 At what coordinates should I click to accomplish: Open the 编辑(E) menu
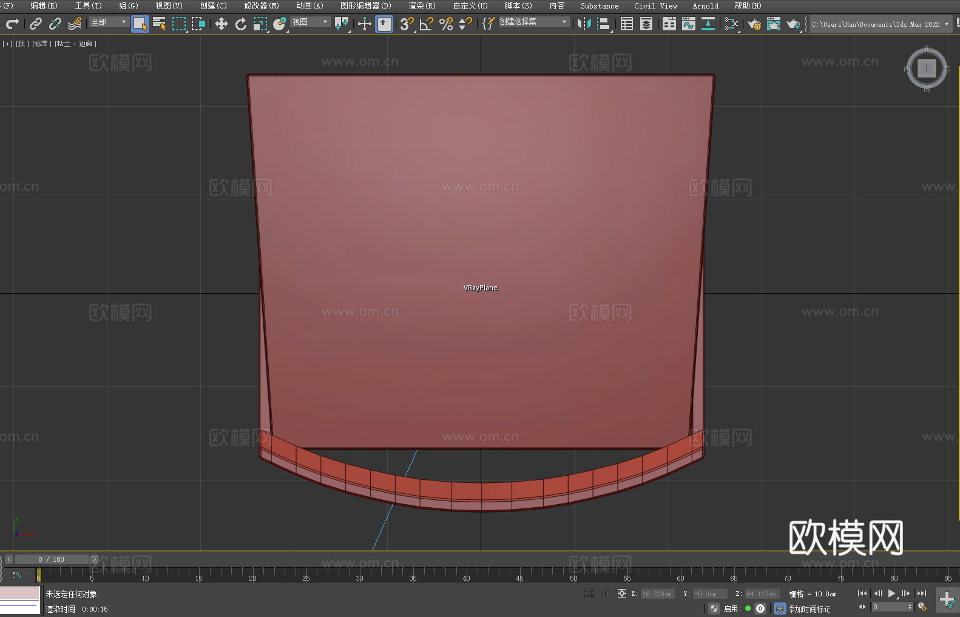pyautogui.click(x=44, y=5)
